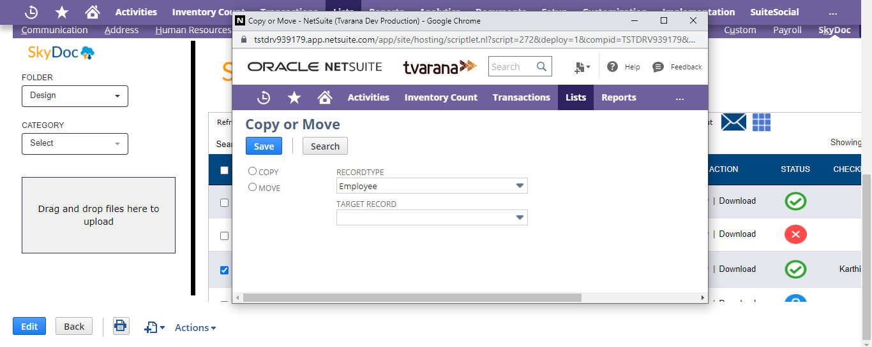Click the popup scrollbar left arrow
Image resolution: width=872 pixels, height=347 pixels.
tap(237, 297)
